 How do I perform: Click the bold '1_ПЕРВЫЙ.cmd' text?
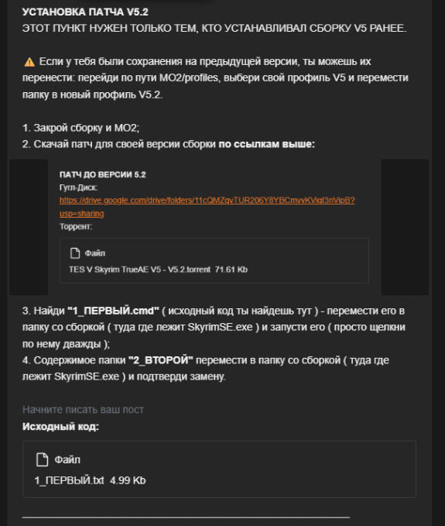[x=113, y=311]
